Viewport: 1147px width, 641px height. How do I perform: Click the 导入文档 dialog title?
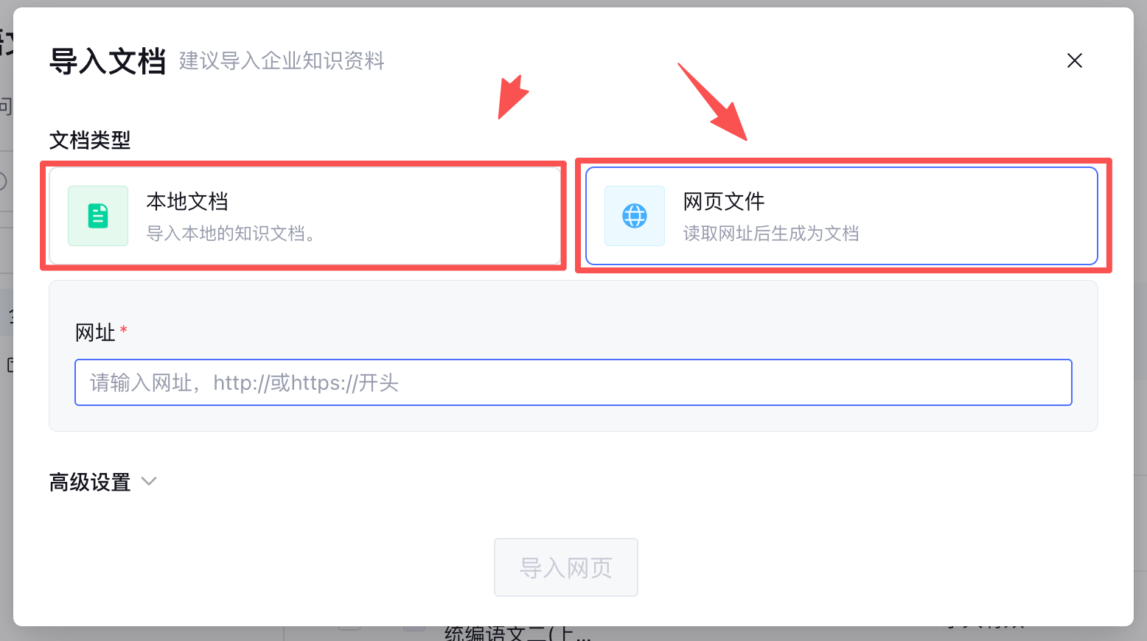point(108,61)
